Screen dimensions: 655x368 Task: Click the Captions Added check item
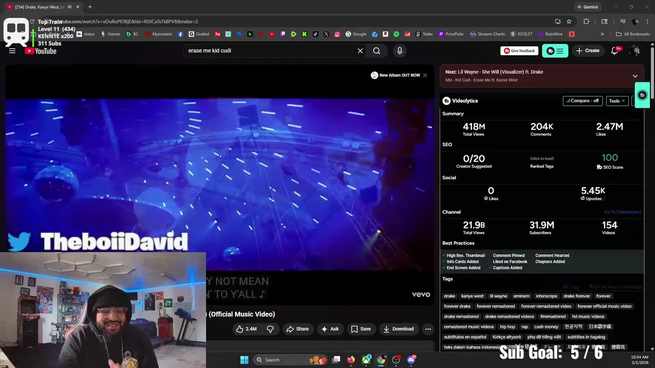coord(505,268)
